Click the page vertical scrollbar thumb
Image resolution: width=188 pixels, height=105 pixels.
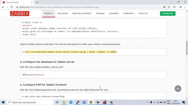click(187, 48)
